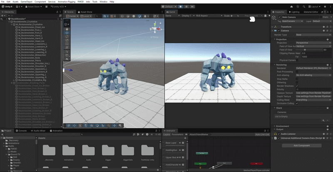Switch to the Console tab
This screenshot has width=333, height=172.
point(21,131)
